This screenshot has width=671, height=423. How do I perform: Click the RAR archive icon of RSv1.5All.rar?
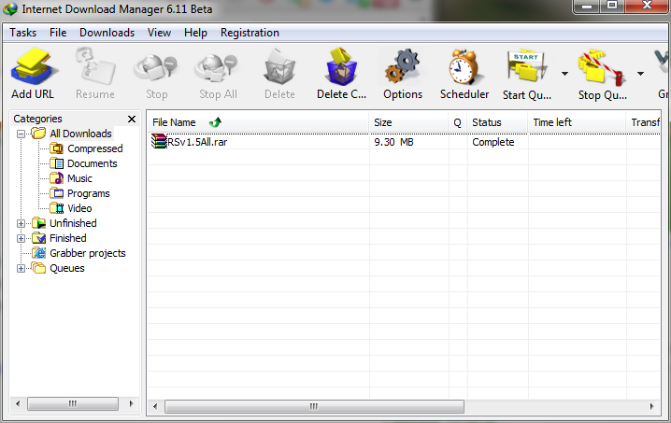coord(159,142)
